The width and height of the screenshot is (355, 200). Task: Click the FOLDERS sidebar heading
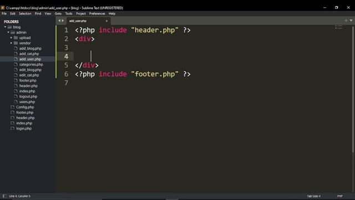point(11,22)
